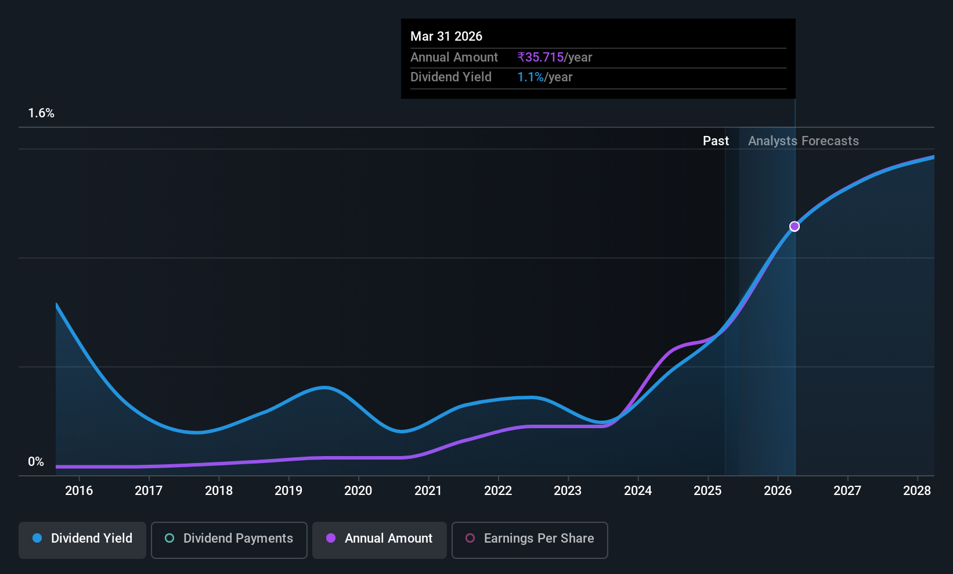The width and height of the screenshot is (953, 574).
Task: Select the 2019 x-axis year label
Action: tap(288, 491)
